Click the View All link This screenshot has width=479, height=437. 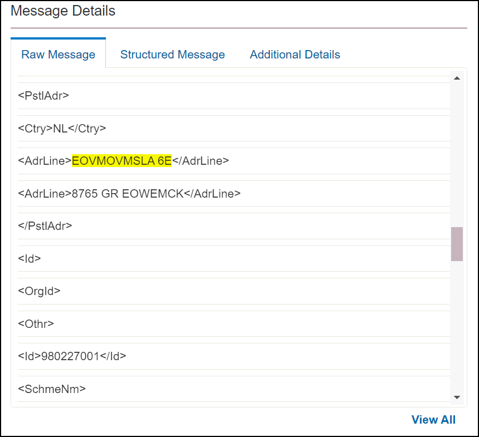[433, 420]
